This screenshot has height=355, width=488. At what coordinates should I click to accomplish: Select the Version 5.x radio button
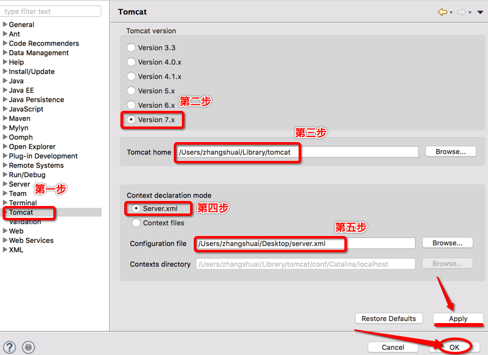tap(131, 91)
